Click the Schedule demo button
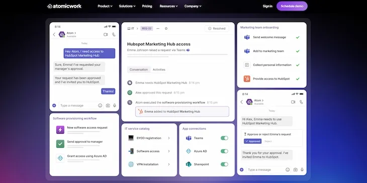 [x=292, y=7]
